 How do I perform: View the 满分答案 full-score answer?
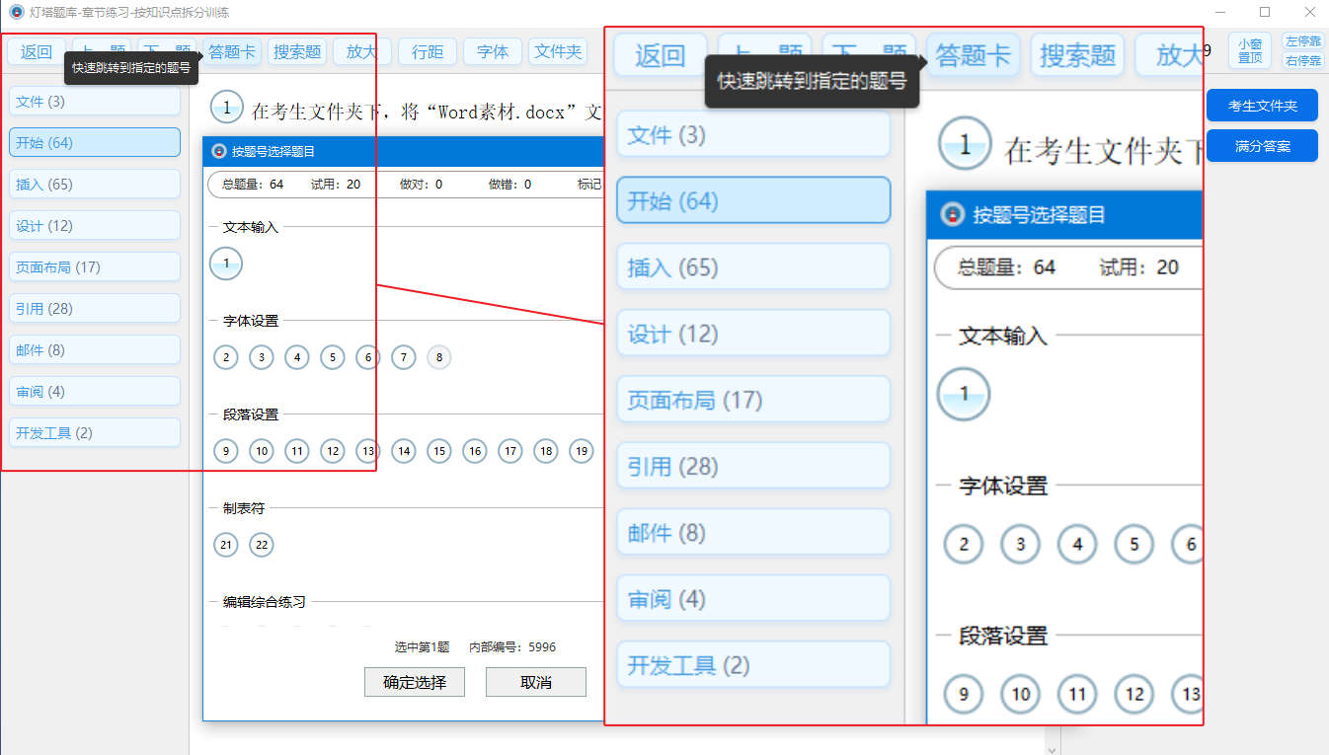click(1262, 144)
